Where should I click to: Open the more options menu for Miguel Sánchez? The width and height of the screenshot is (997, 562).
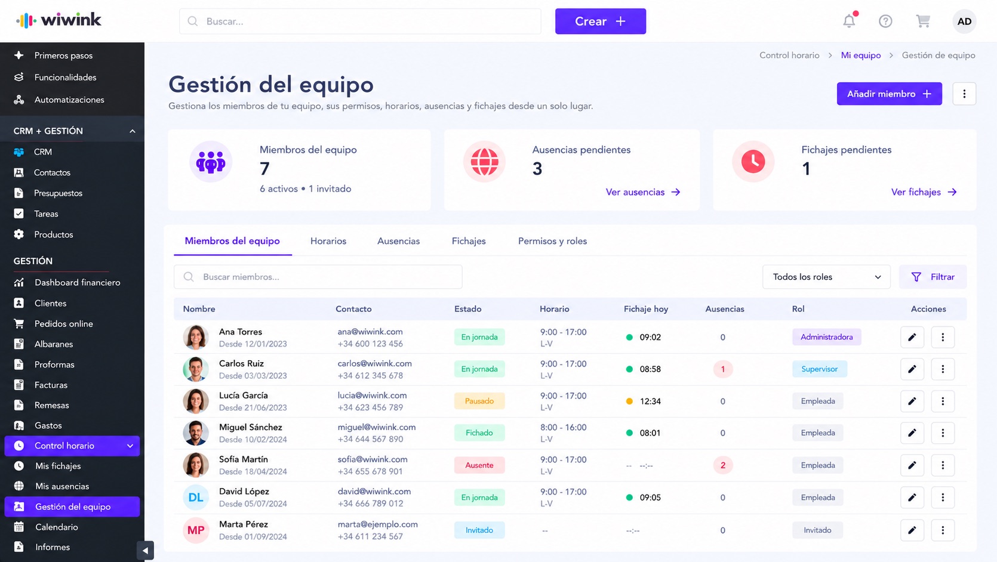click(943, 433)
